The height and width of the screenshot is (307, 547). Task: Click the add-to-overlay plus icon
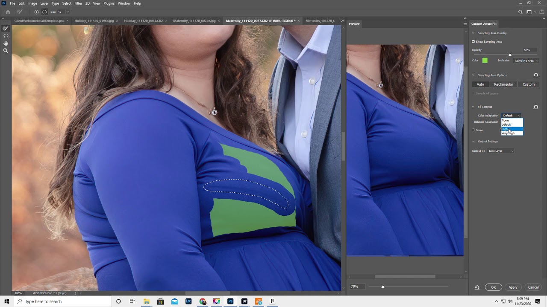tap(36, 12)
